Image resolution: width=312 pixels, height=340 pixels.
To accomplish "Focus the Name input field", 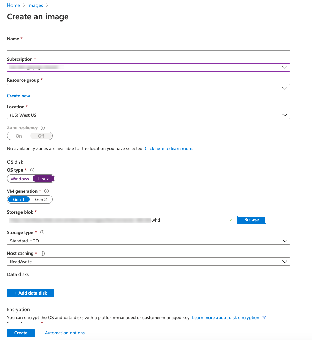I will click(x=148, y=47).
